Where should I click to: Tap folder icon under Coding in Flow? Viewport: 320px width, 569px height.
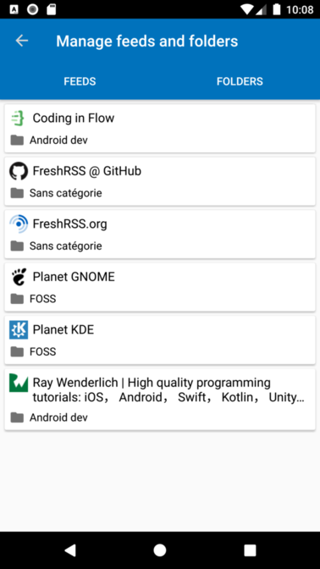click(x=17, y=140)
